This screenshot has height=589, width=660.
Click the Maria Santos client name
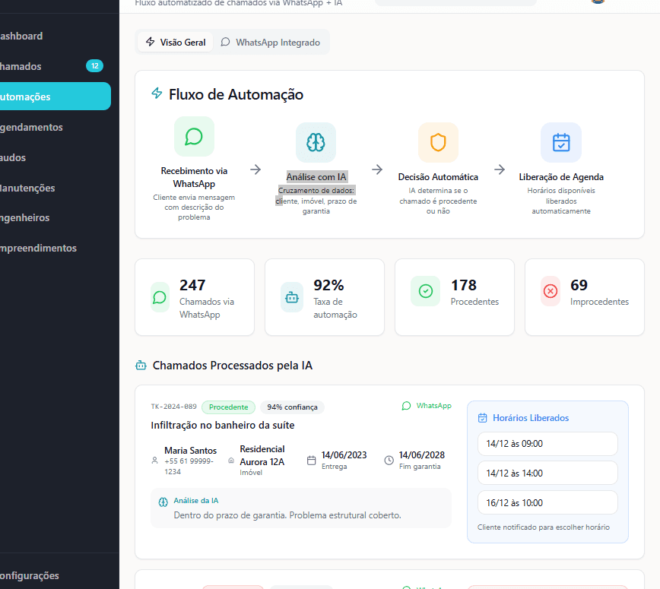point(190,450)
